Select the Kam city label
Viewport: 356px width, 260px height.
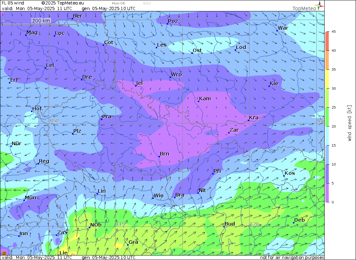(205, 99)
